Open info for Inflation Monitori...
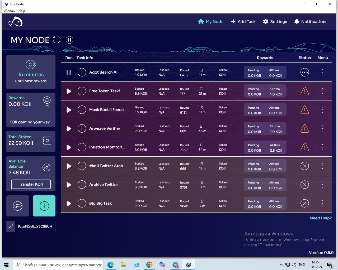The height and width of the screenshot is (270, 338). (x=82, y=147)
